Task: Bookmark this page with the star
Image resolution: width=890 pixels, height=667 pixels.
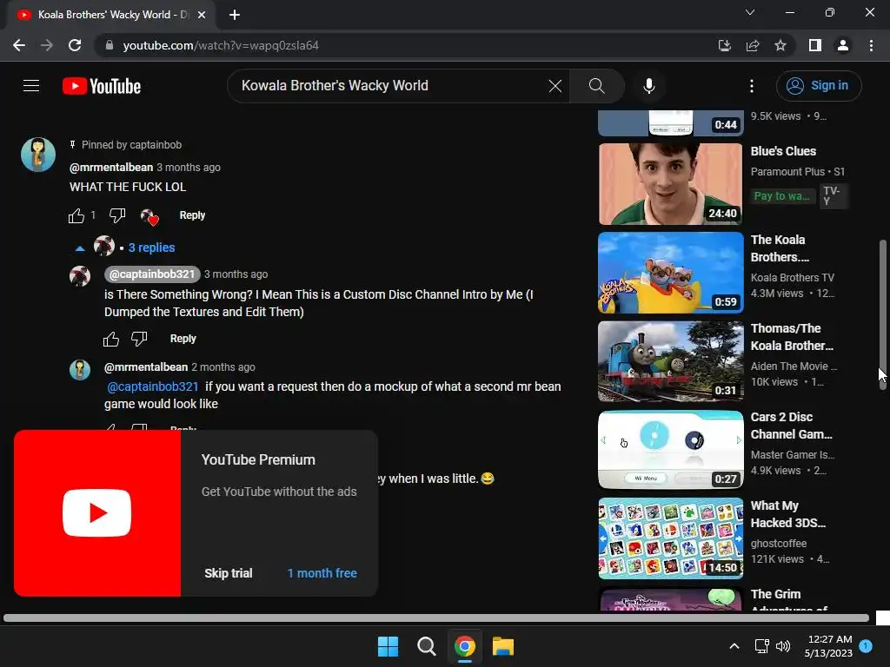Action: (780, 45)
